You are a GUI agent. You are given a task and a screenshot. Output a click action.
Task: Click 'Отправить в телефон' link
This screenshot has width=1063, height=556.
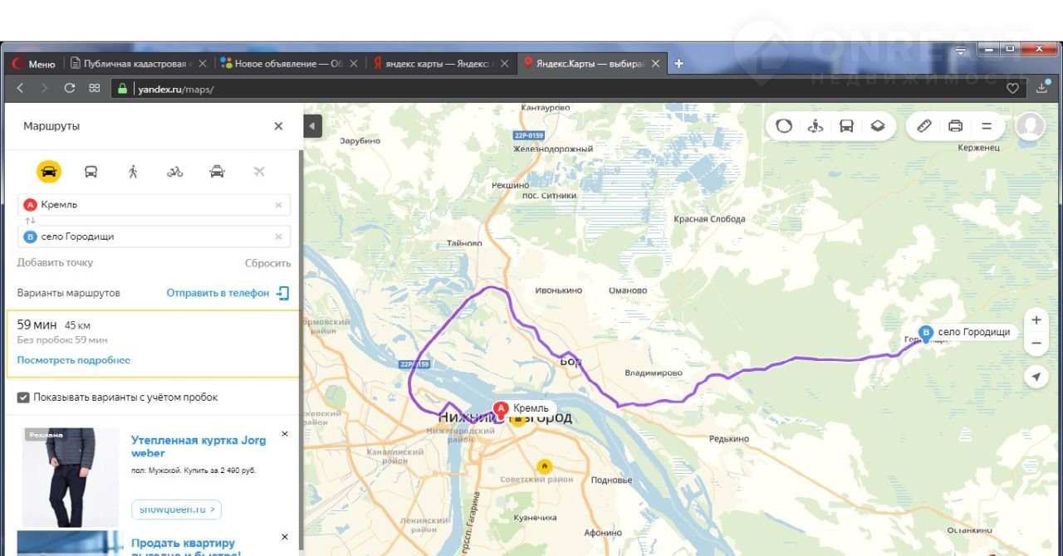click(x=218, y=293)
